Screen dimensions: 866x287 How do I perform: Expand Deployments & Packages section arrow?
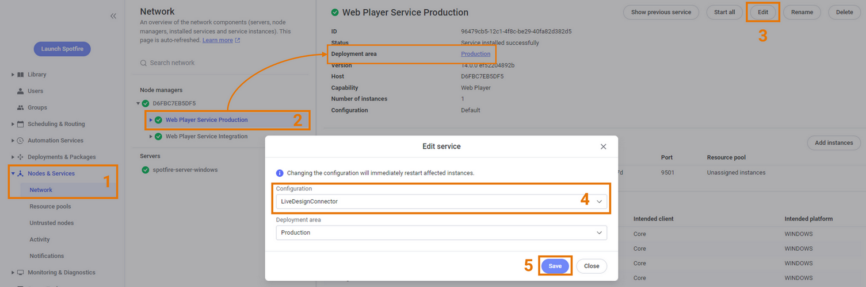click(x=13, y=157)
